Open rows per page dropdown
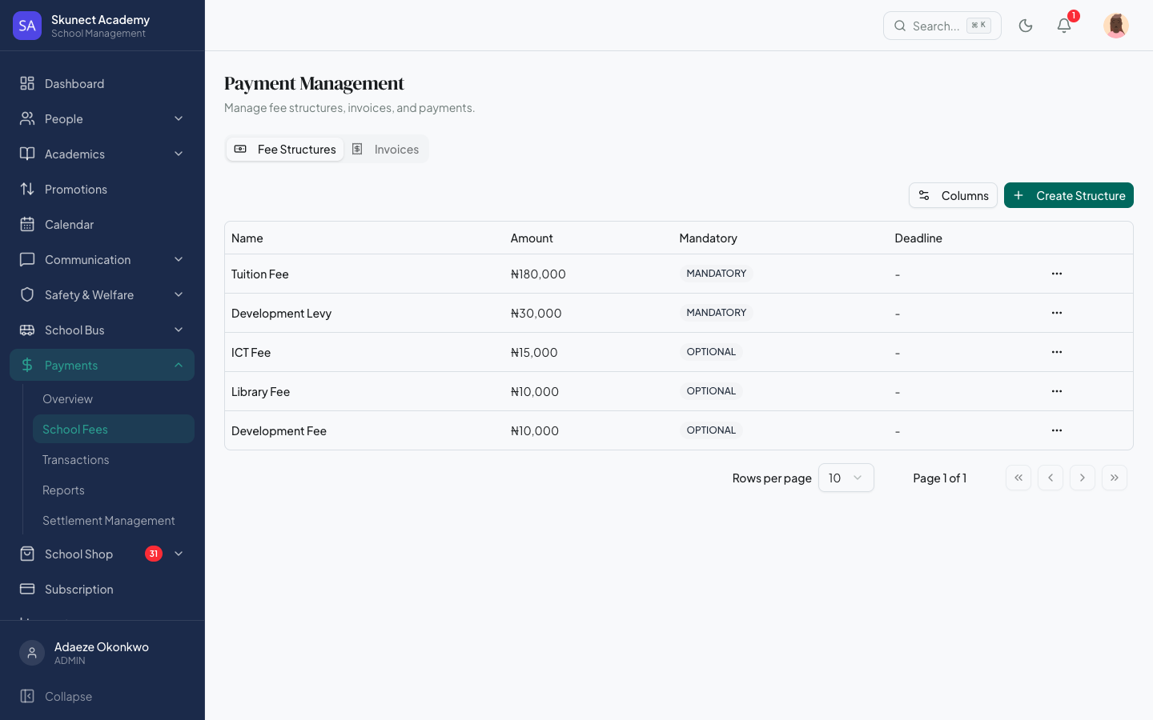 click(x=846, y=478)
